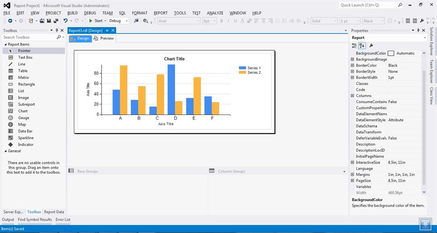Open the grouping pane options dropdown arrow
437x233 pixels.
pyautogui.click(x=344, y=172)
